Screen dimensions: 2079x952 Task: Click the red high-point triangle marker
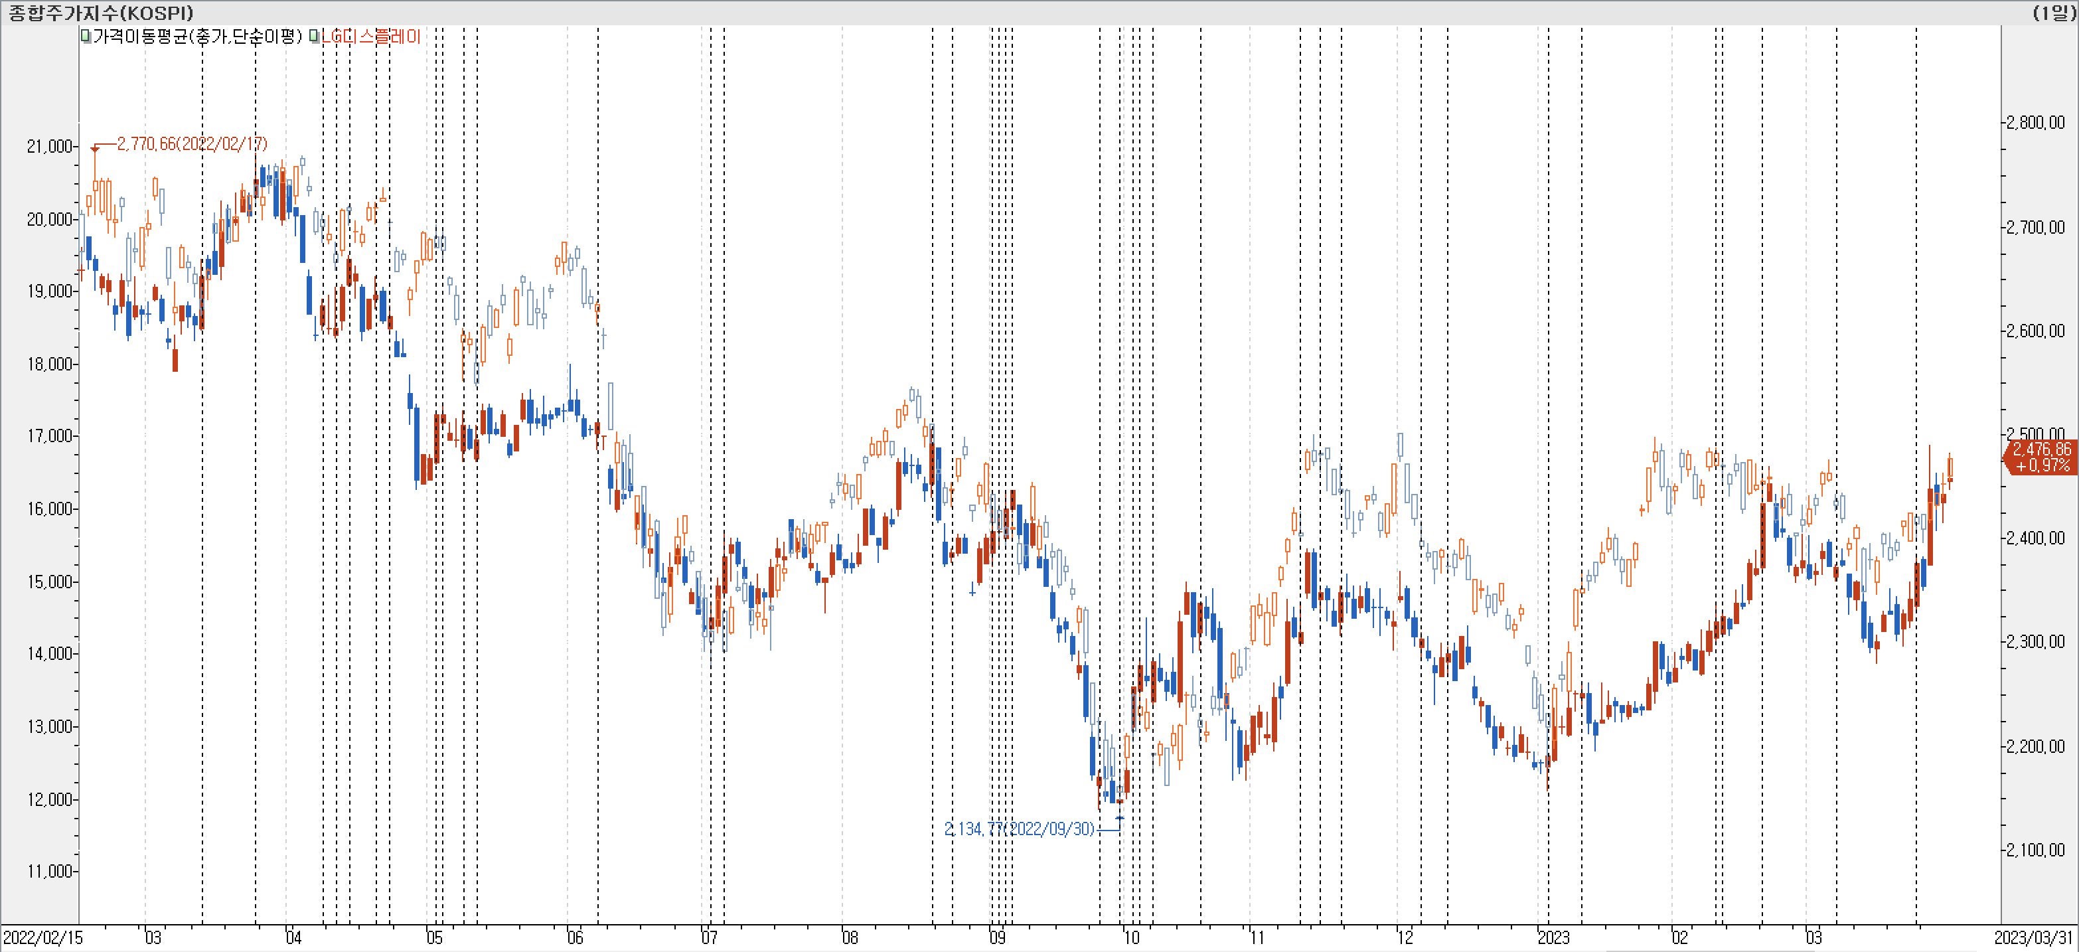[95, 149]
